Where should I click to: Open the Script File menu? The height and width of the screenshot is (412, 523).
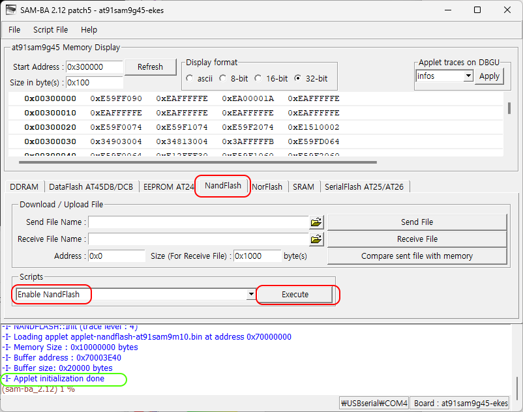[x=50, y=30]
